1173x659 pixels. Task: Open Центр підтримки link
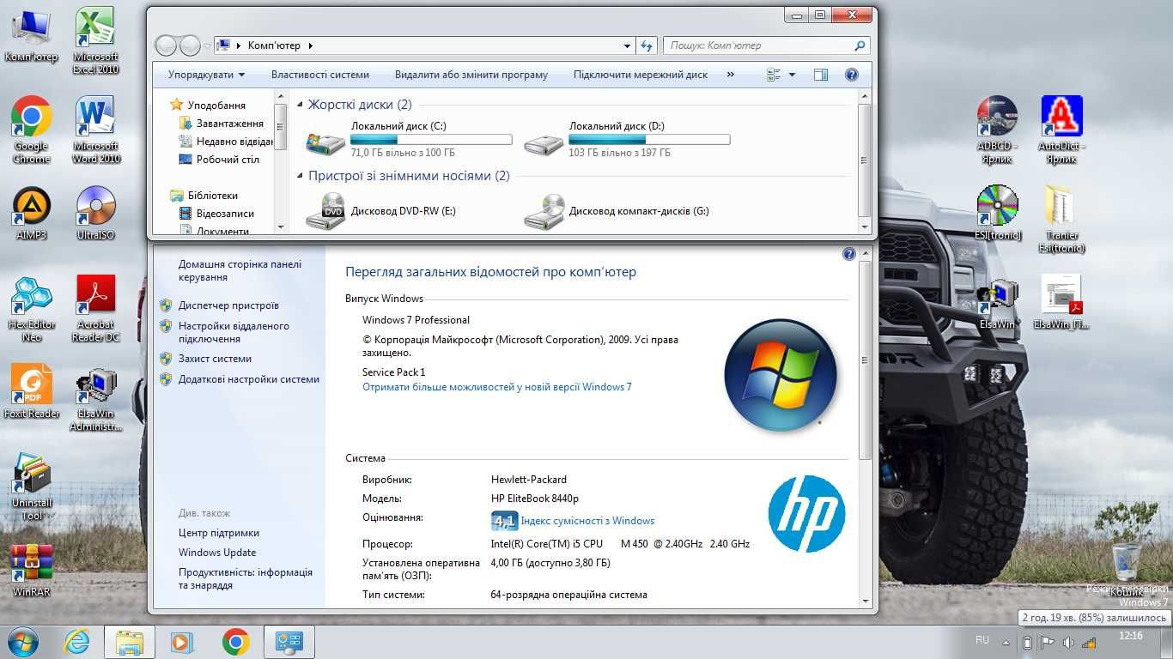point(219,533)
